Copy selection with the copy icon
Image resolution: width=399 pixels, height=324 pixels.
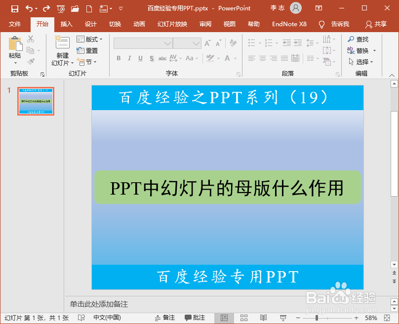click(x=31, y=50)
